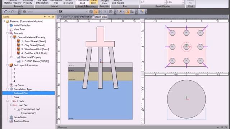Pin the Works panel with pushpin icon
The width and height of the screenshot is (230, 129).
pyautogui.click(x=49, y=17)
